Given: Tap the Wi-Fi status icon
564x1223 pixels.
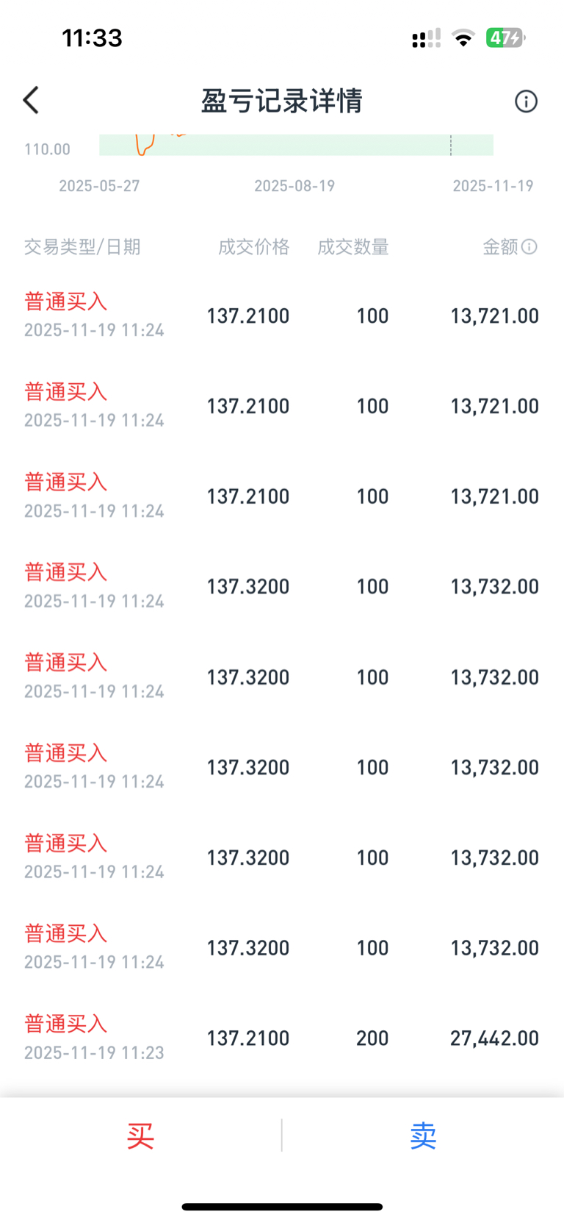Looking at the screenshot, I should [463, 38].
